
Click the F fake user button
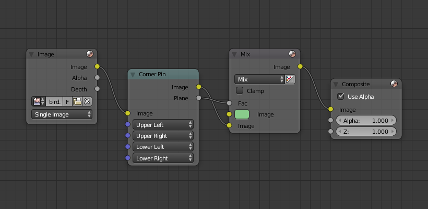click(67, 102)
